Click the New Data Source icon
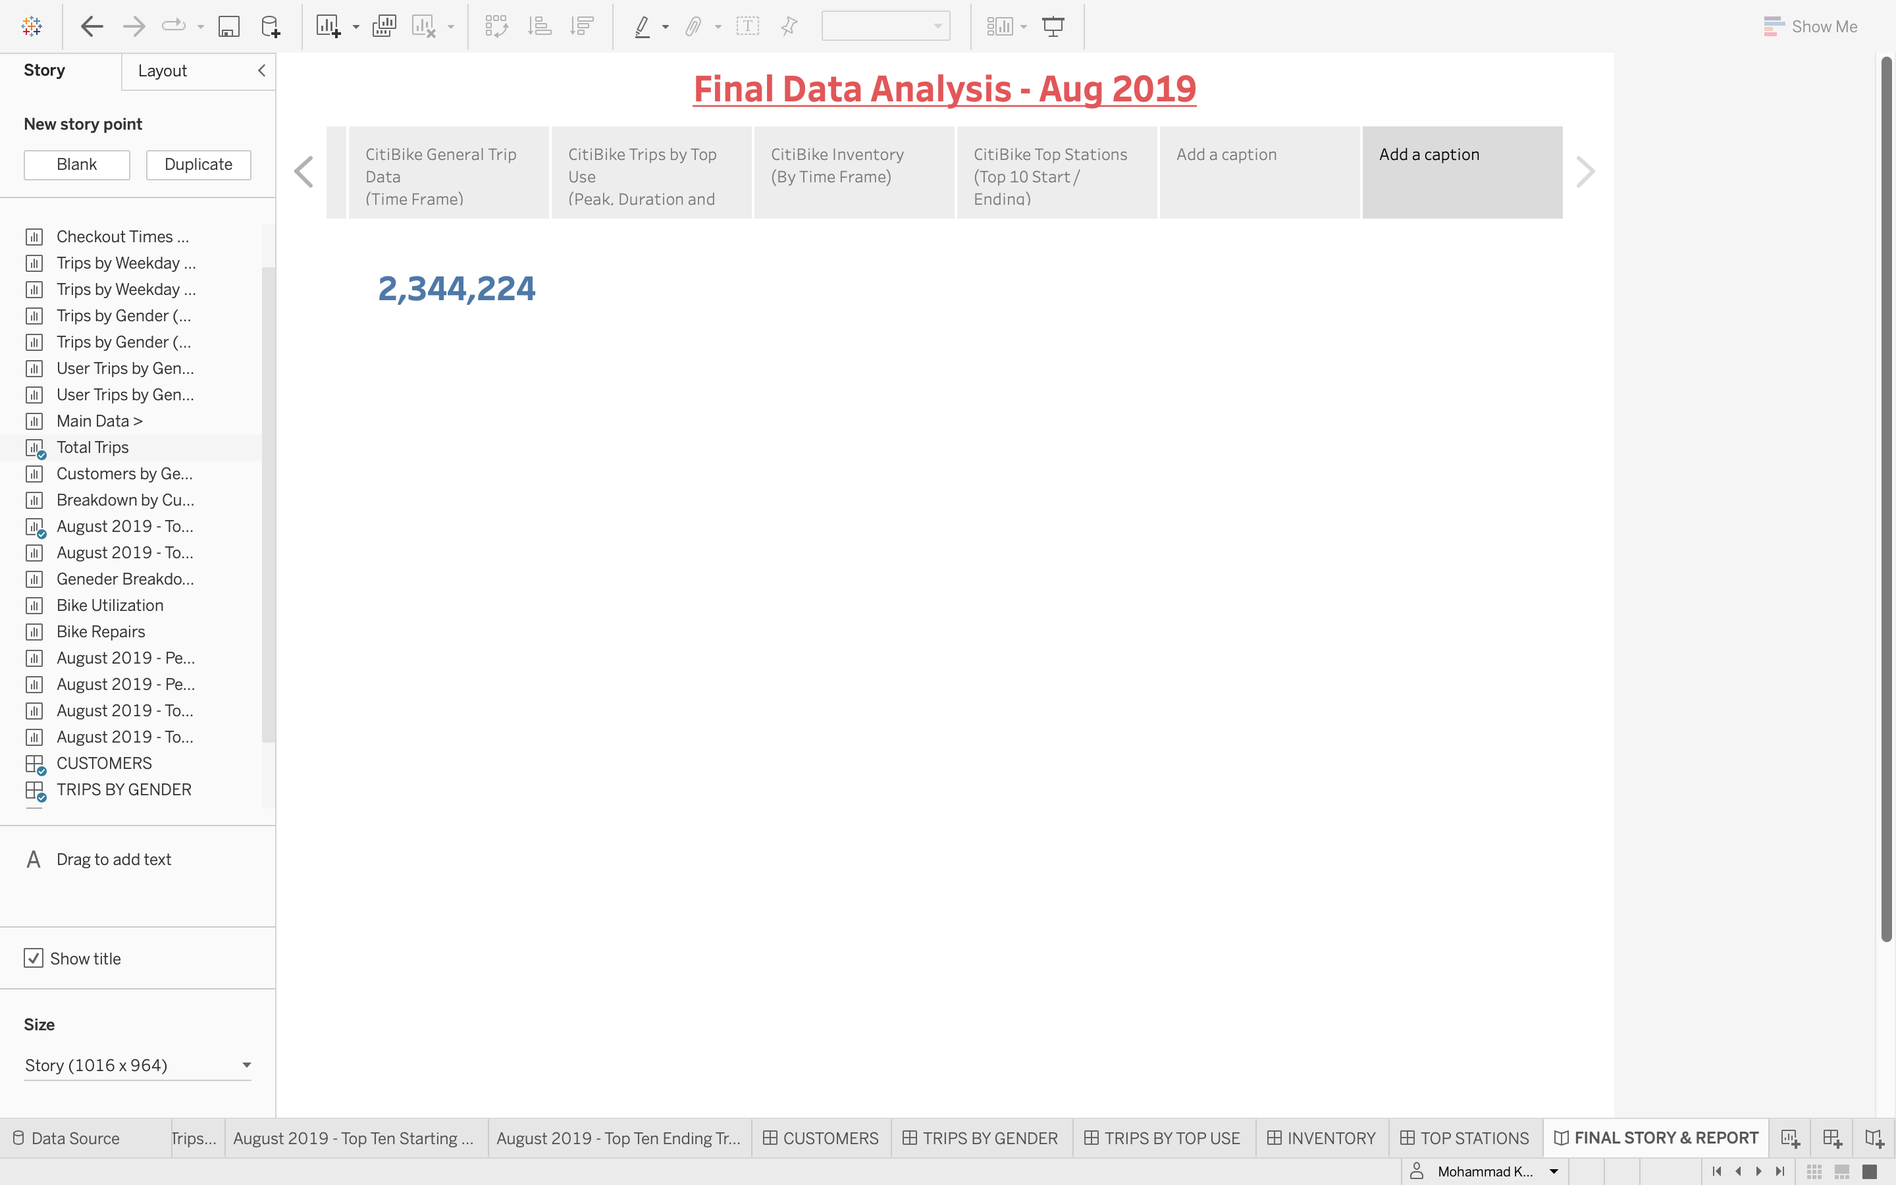This screenshot has width=1896, height=1185. (271, 26)
